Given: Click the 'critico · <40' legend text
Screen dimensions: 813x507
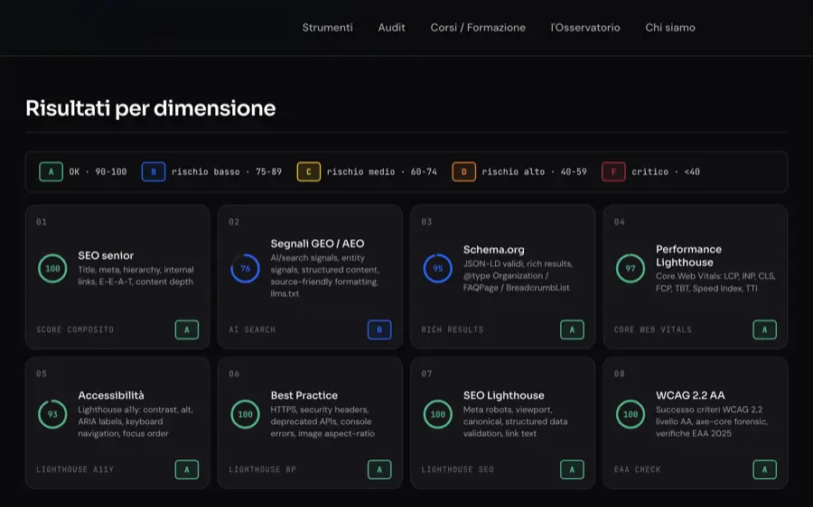Looking at the screenshot, I should click(666, 171).
